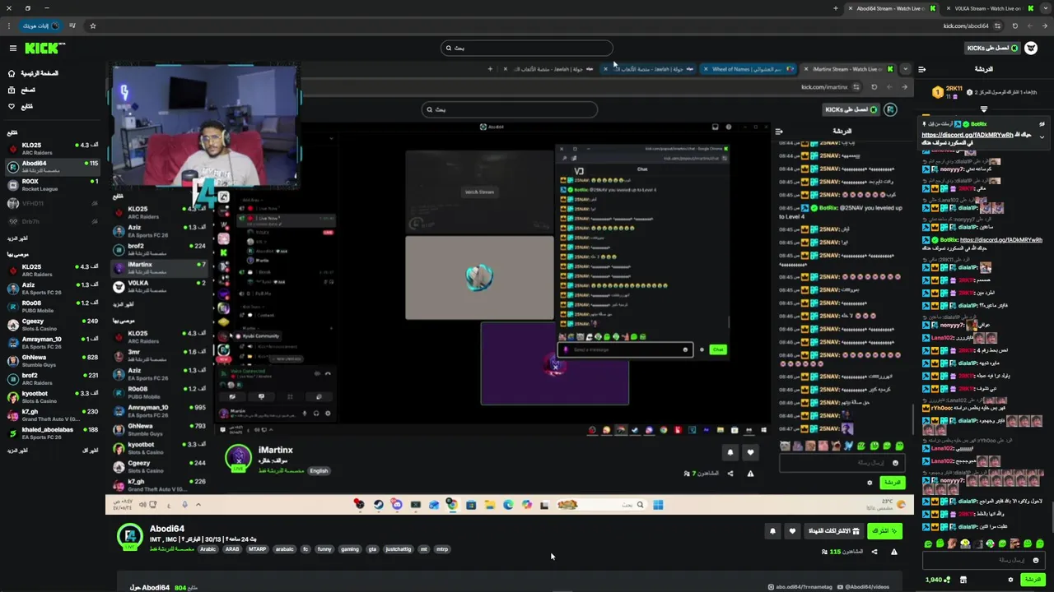Go back in browser history

pyautogui.click(x=1044, y=25)
